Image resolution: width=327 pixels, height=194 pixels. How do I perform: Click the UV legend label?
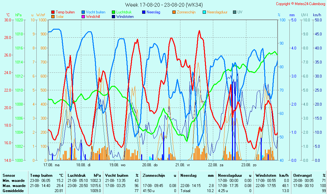coord(240,12)
